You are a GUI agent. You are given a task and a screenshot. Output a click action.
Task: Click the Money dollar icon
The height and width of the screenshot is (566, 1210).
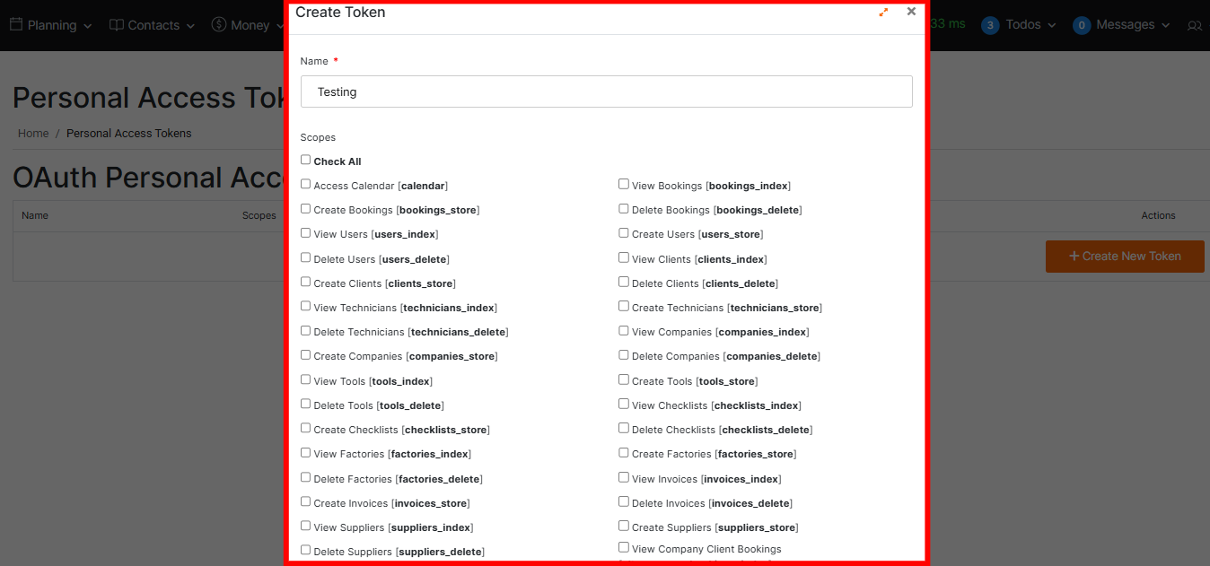coord(219,25)
